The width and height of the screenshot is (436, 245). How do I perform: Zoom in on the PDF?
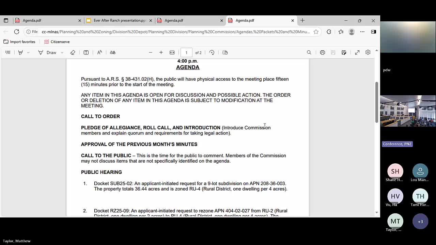click(161, 52)
